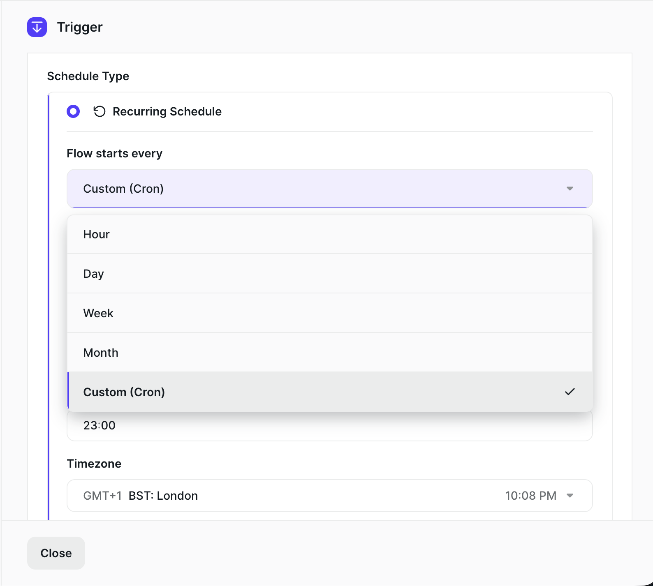
Task: Click the Flow starts every label
Action: tap(115, 153)
